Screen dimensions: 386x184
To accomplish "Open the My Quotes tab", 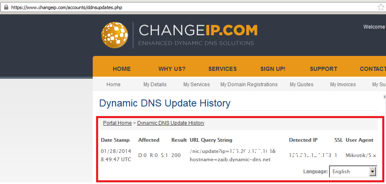I will [302, 85].
